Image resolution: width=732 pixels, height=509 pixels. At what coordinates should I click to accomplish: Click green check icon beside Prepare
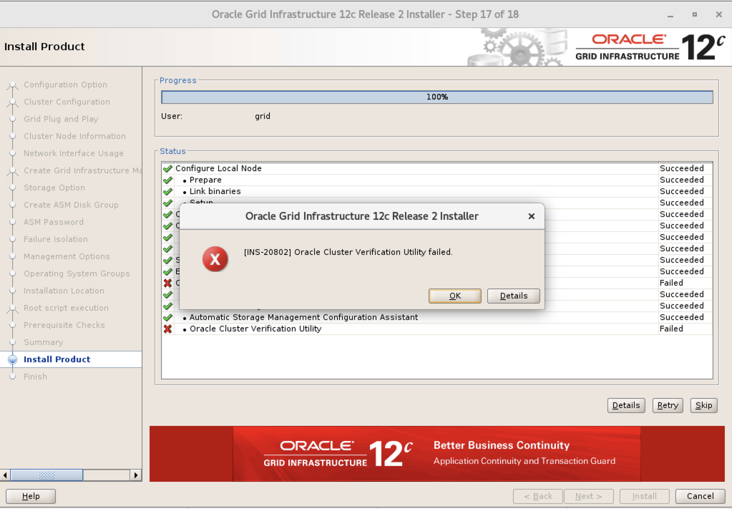167,180
